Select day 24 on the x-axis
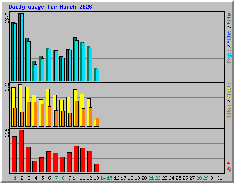This screenshot has height=183, width=234. click(x=171, y=178)
